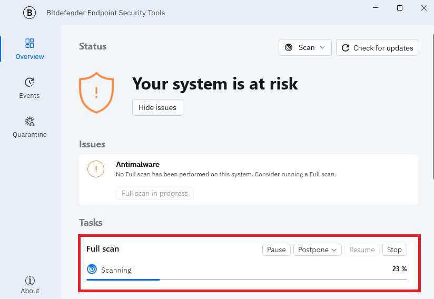The width and height of the screenshot is (434, 299).
Task: Click the vertical scrollbar on the right
Action: [x=433, y=106]
